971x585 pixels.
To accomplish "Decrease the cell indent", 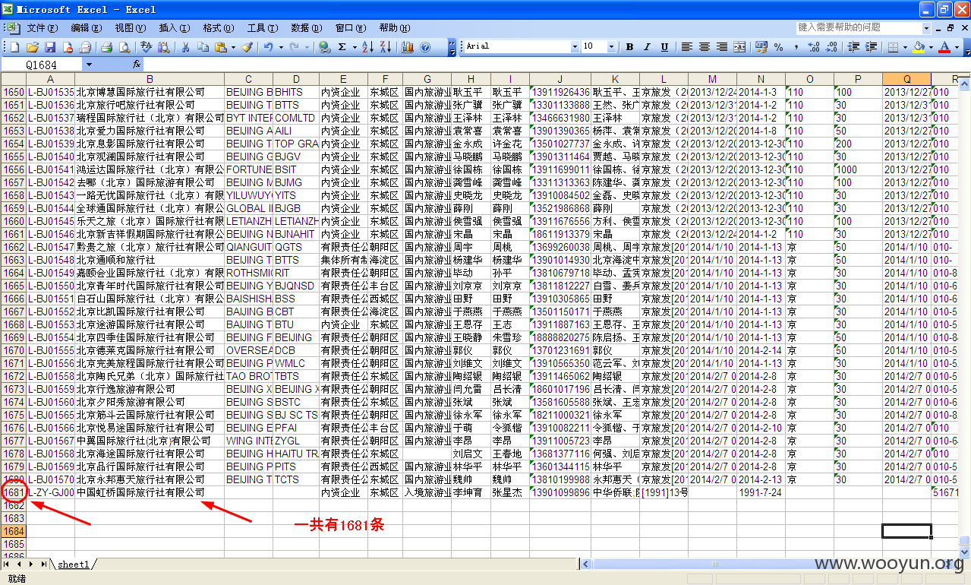I will point(853,47).
